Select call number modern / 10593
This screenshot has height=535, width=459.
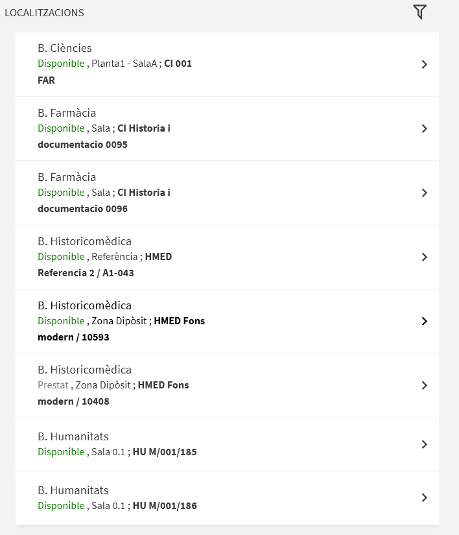coord(73,337)
